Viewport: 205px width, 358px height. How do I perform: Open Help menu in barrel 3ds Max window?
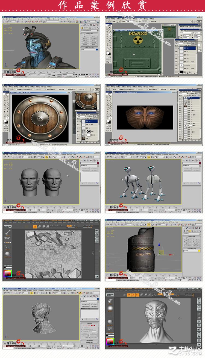point(177,222)
